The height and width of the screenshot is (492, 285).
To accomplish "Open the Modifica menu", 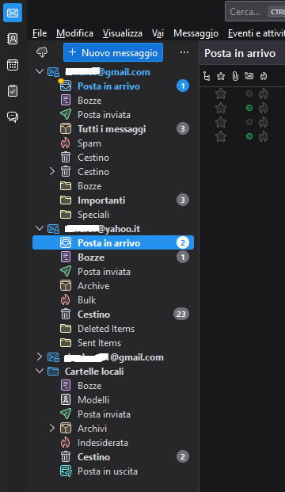I will click(74, 33).
